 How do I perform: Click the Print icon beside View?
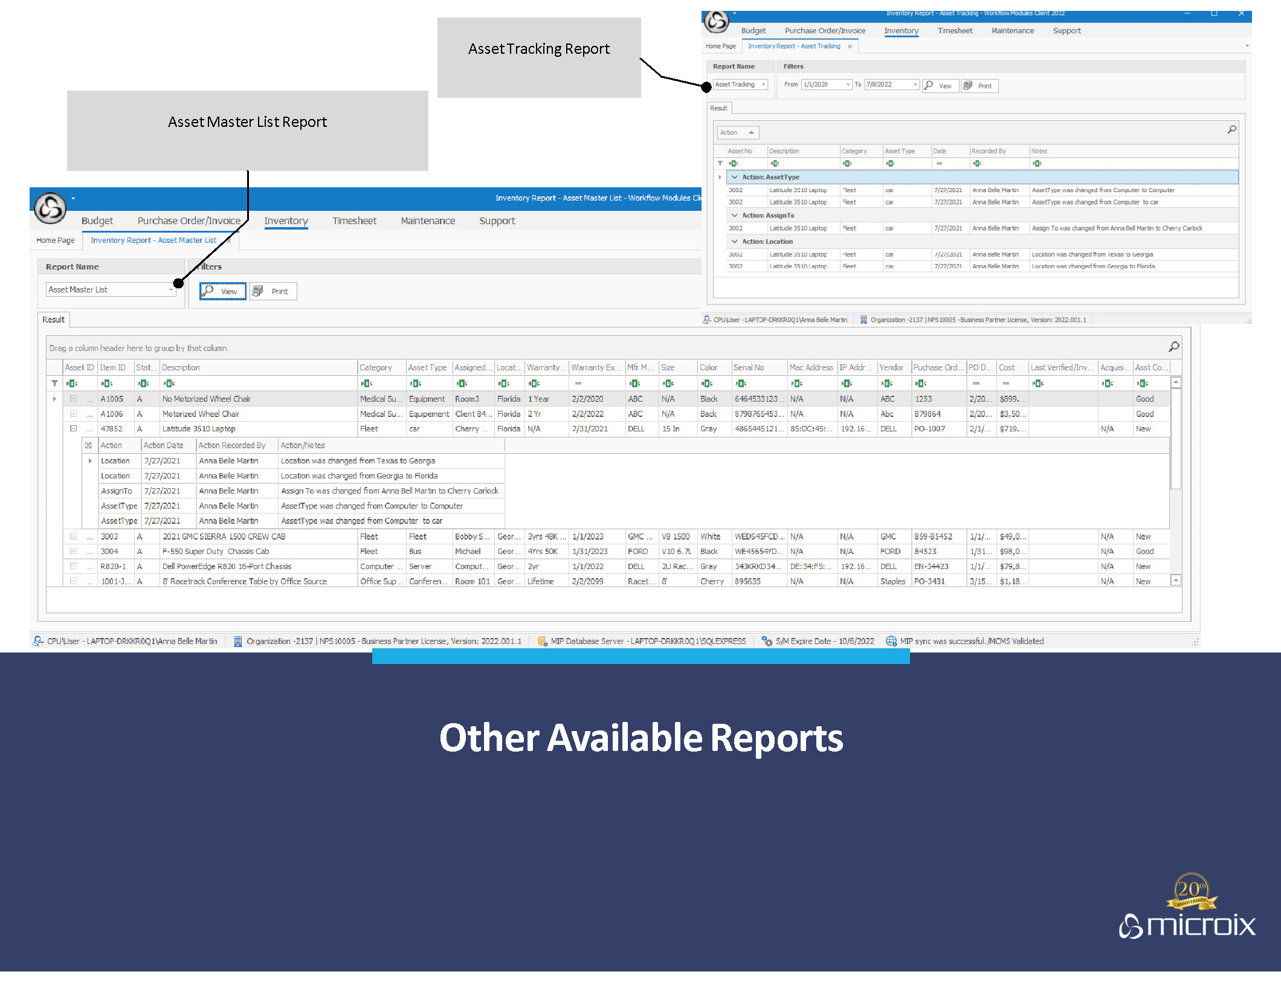point(258,291)
